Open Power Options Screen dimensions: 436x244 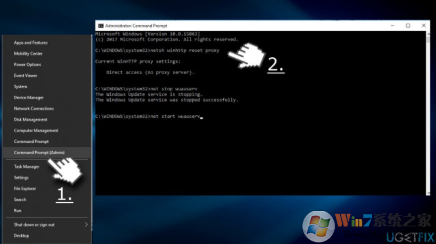point(27,65)
